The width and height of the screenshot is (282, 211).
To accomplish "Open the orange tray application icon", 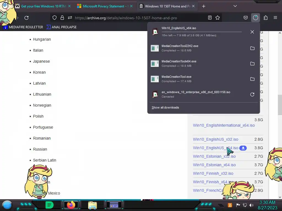I will (x=230, y=205).
